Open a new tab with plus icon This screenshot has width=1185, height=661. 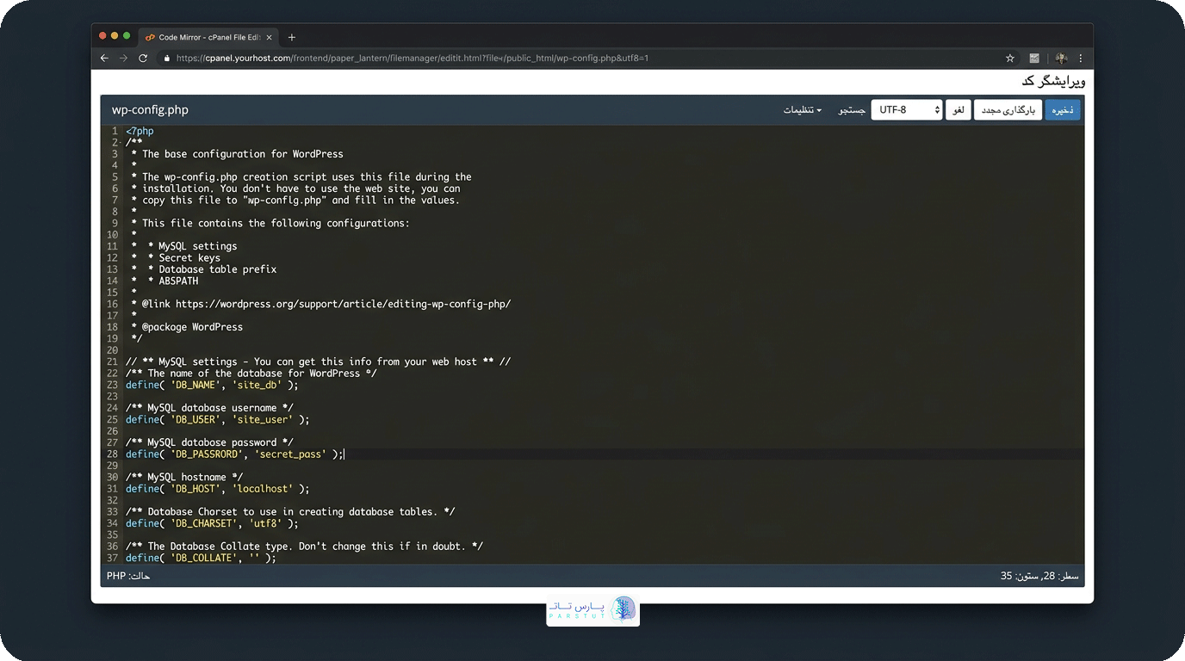tap(292, 37)
